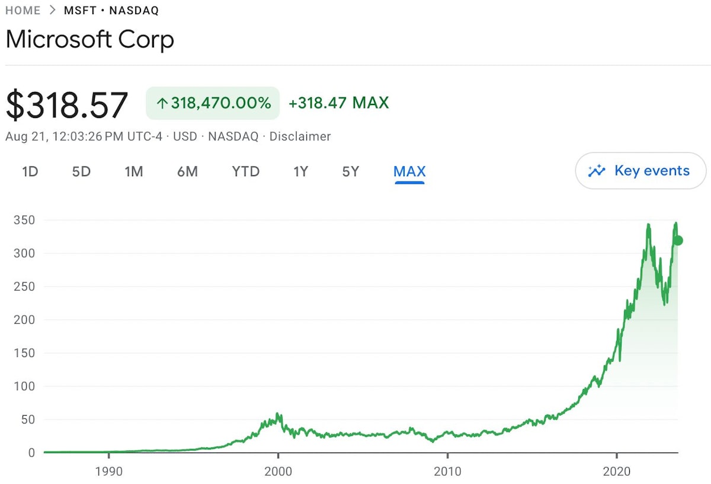
Task: Select the MAX range tab
Action: 409,172
